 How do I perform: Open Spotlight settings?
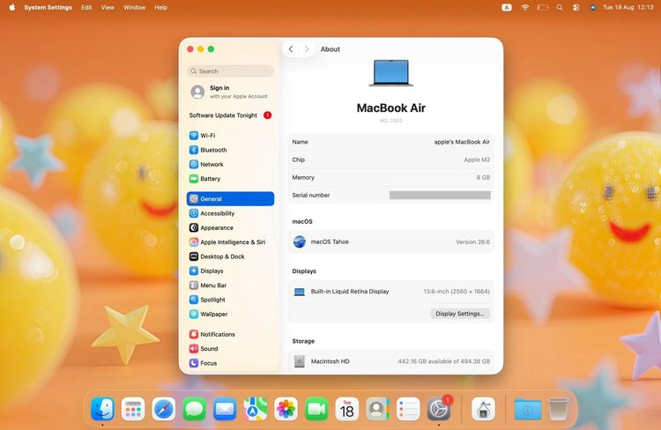tap(230, 300)
